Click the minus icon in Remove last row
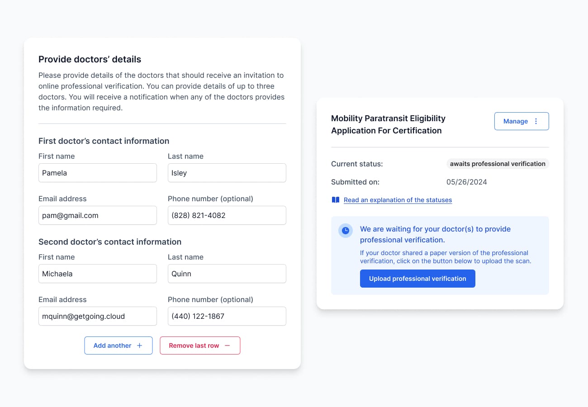 point(228,345)
